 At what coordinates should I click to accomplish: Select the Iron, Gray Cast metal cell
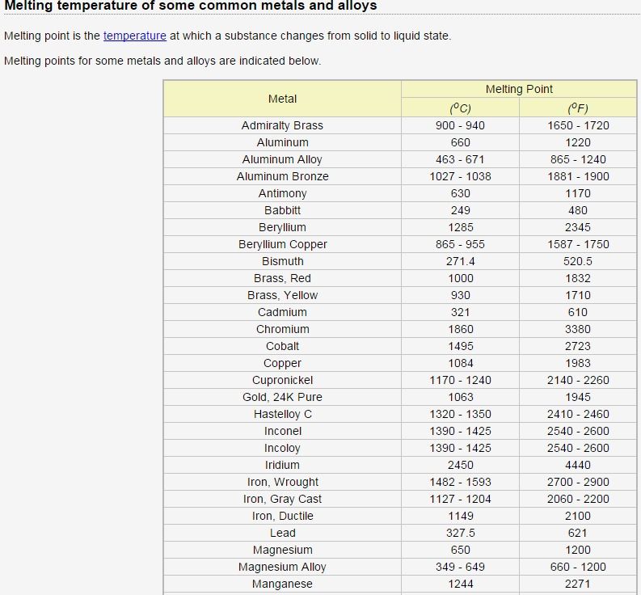pyautogui.click(x=282, y=499)
